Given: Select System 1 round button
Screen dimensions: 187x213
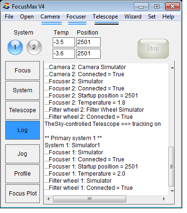Looking at the screenshot, I should (x=15, y=47).
